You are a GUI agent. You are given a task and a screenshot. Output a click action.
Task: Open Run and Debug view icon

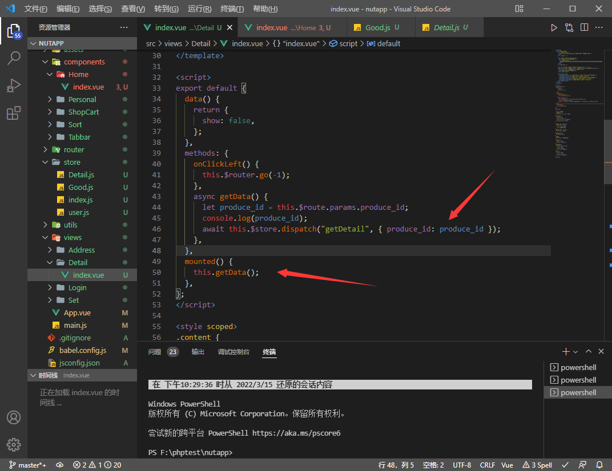tap(14, 86)
